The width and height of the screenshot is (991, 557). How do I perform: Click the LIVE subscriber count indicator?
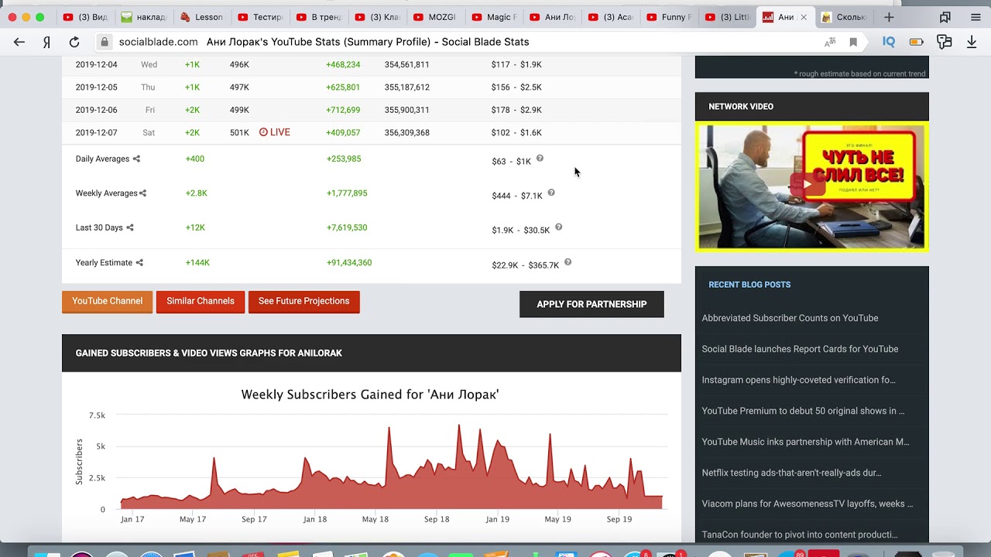click(x=275, y=132)
